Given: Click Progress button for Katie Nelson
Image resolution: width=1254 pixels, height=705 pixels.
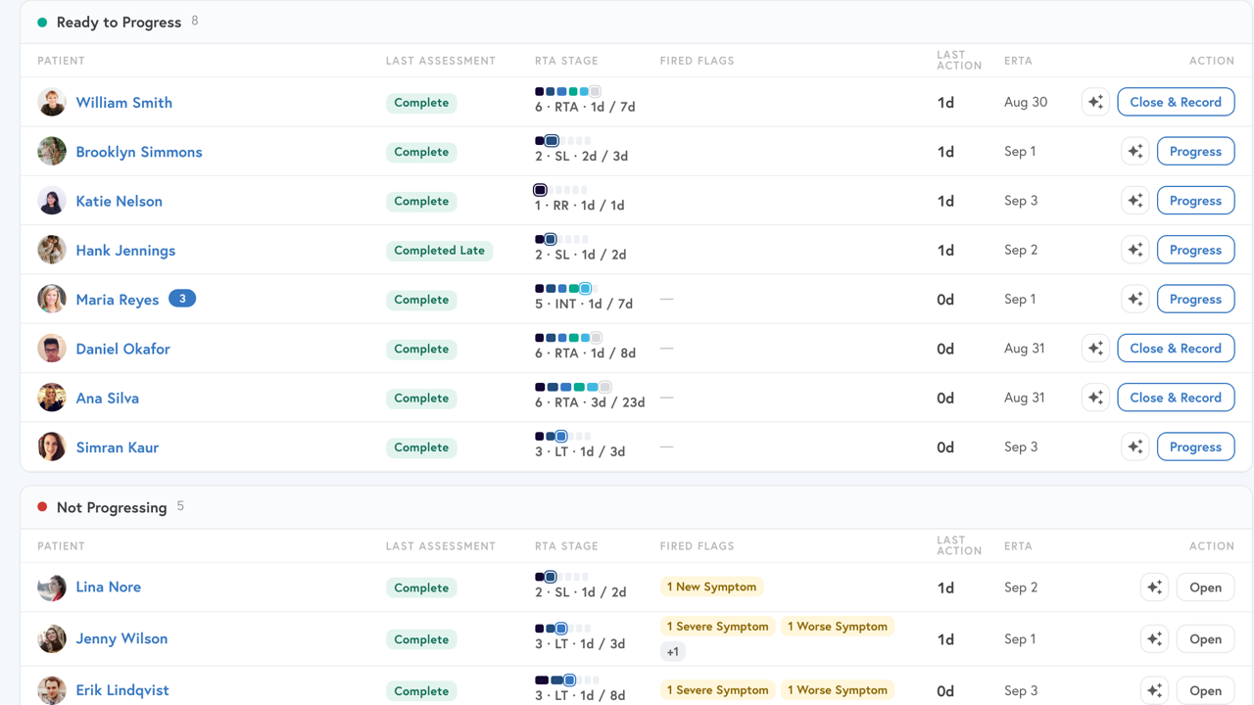Looking at the screenshot, I should [x=1195, y=201].
